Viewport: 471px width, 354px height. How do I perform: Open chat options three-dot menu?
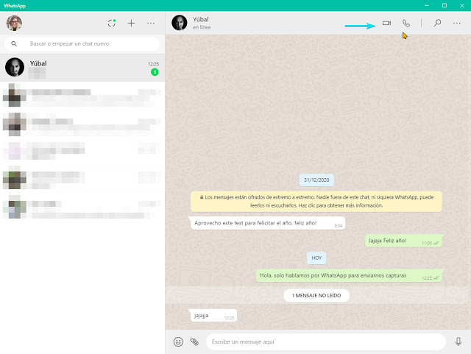[x=457, y=24]
